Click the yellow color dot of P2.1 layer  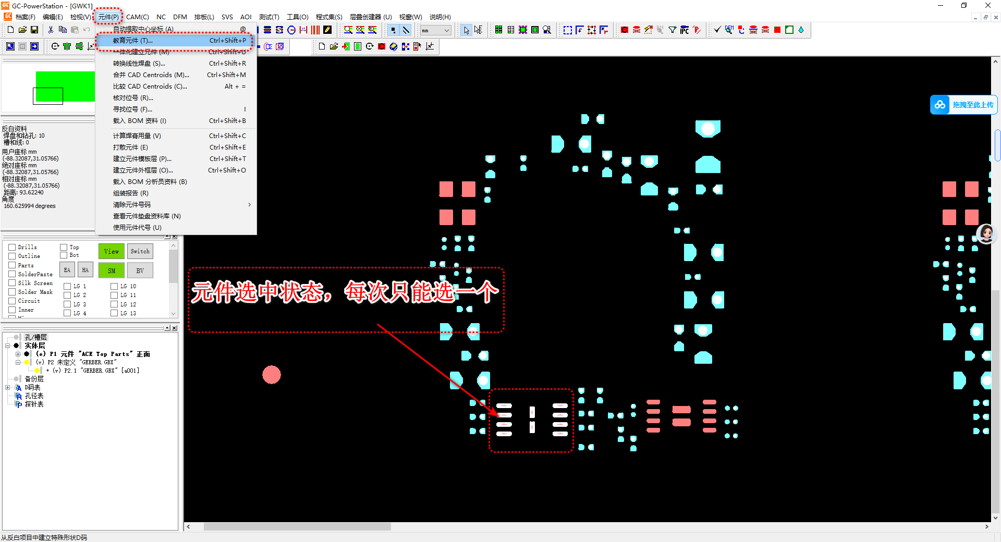pyautogui.click(x=38, y=371)
